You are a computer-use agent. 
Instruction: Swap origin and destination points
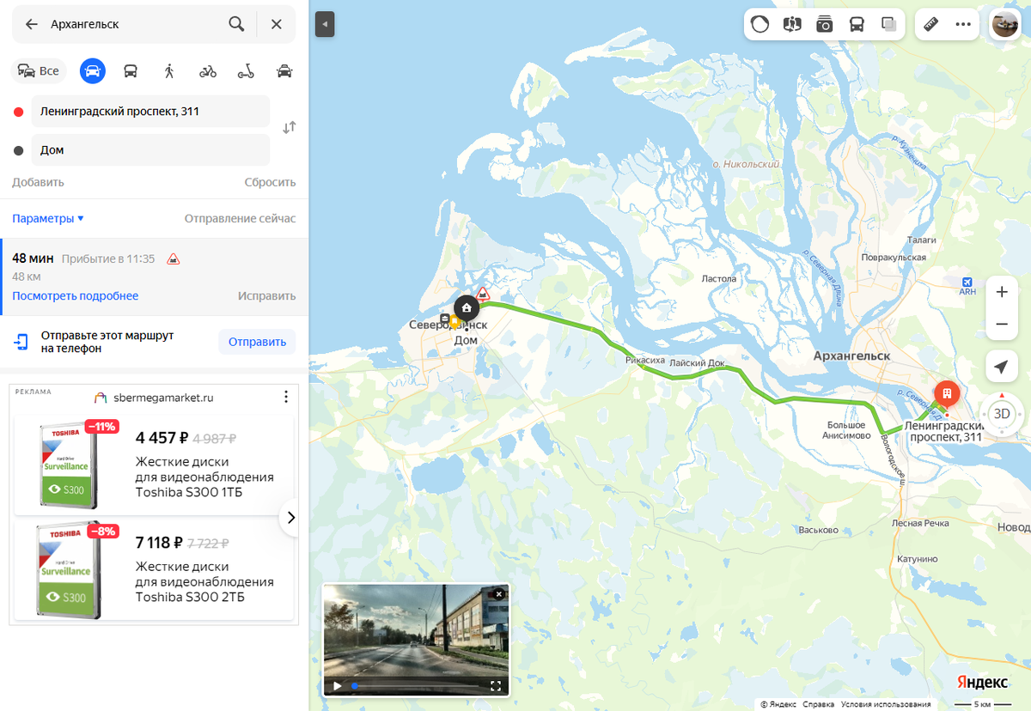coord(290,127)
